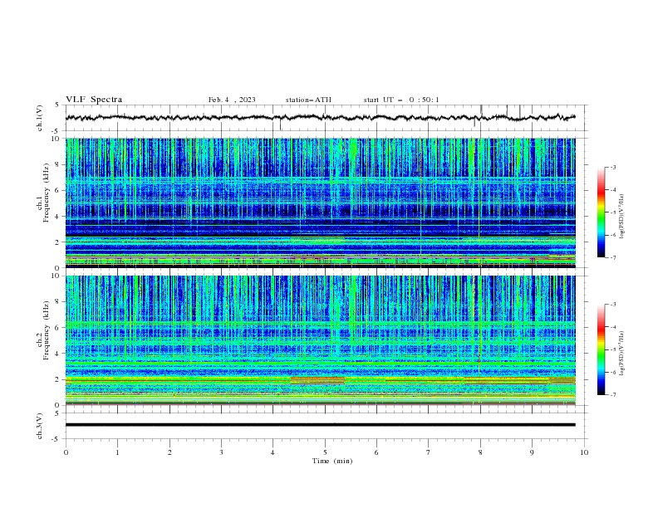658x508 pixels.
Task: Click the "VLF Spectra" plot title
Action: (94, 100)
